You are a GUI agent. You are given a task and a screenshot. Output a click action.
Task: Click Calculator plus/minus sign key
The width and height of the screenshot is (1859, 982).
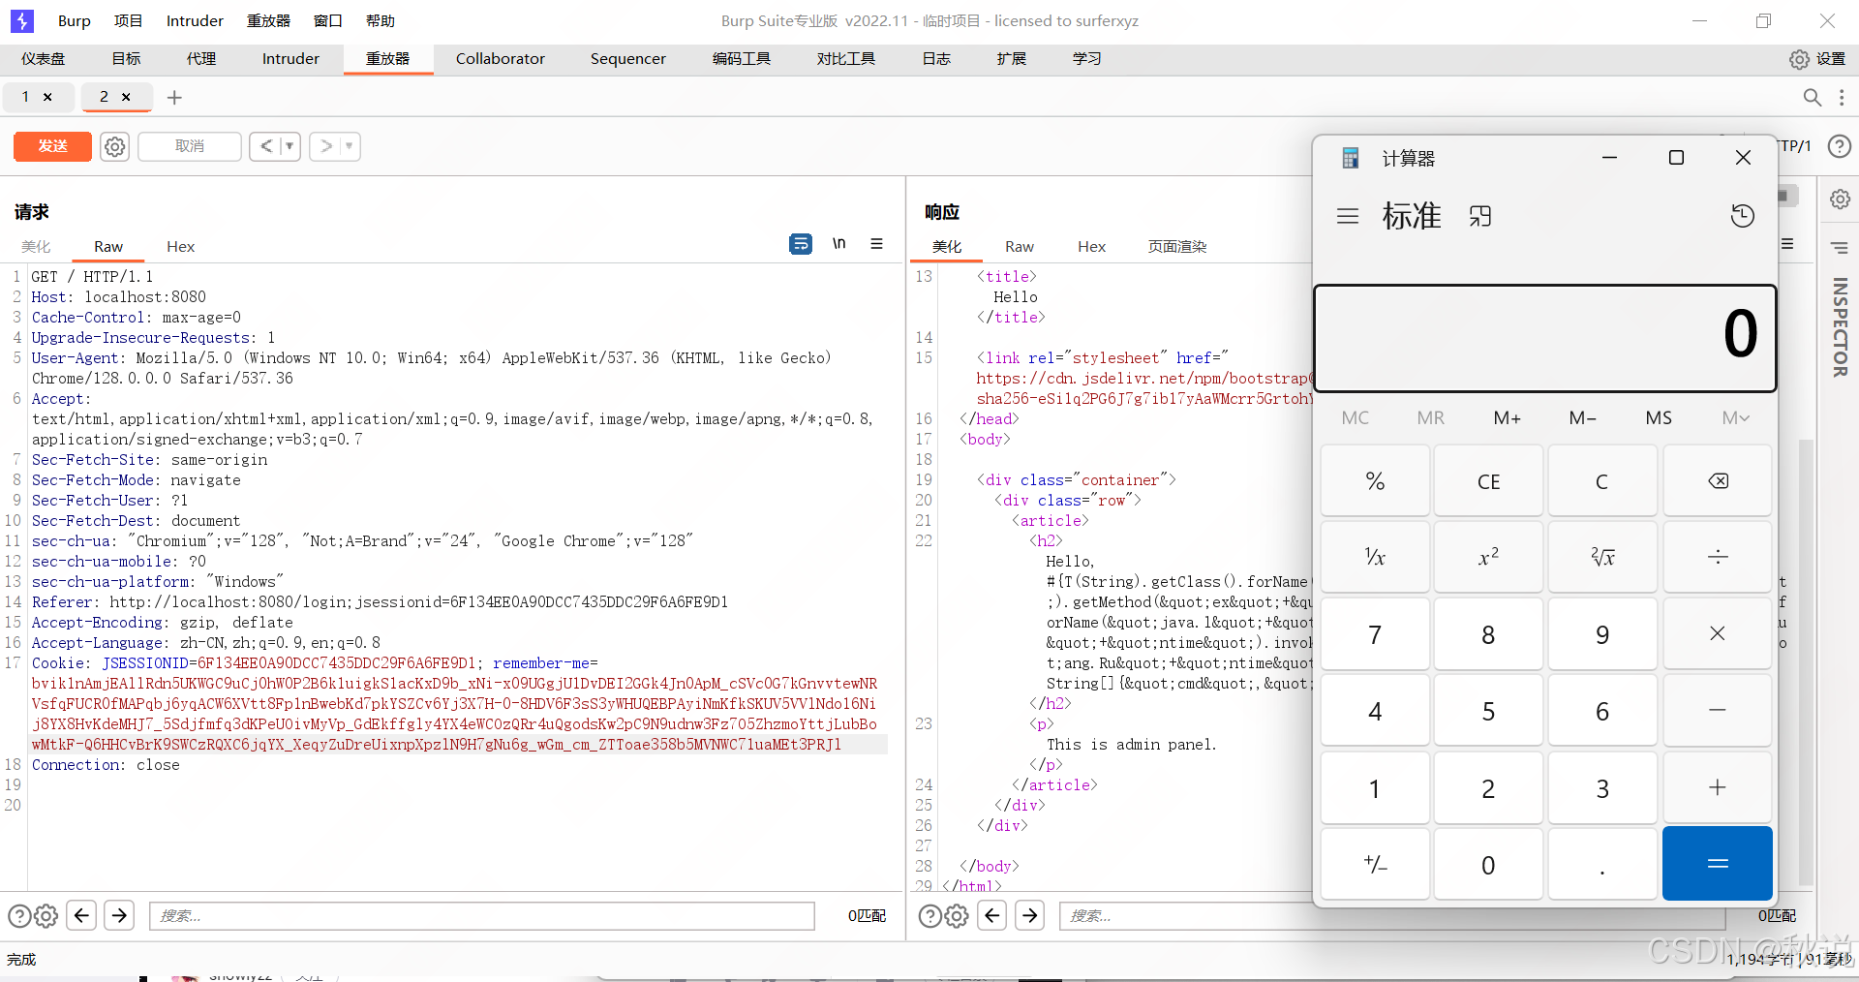(x=1375, y=864)
